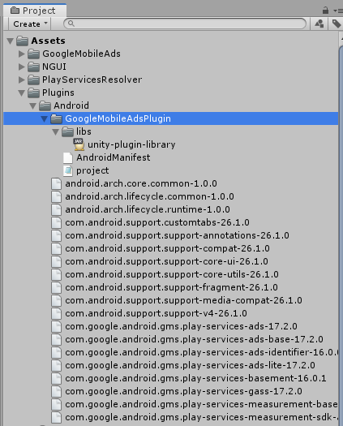The height and width of the screenshot is (426, 343).
Task: Click the project search field
Action: click(185, 24)
